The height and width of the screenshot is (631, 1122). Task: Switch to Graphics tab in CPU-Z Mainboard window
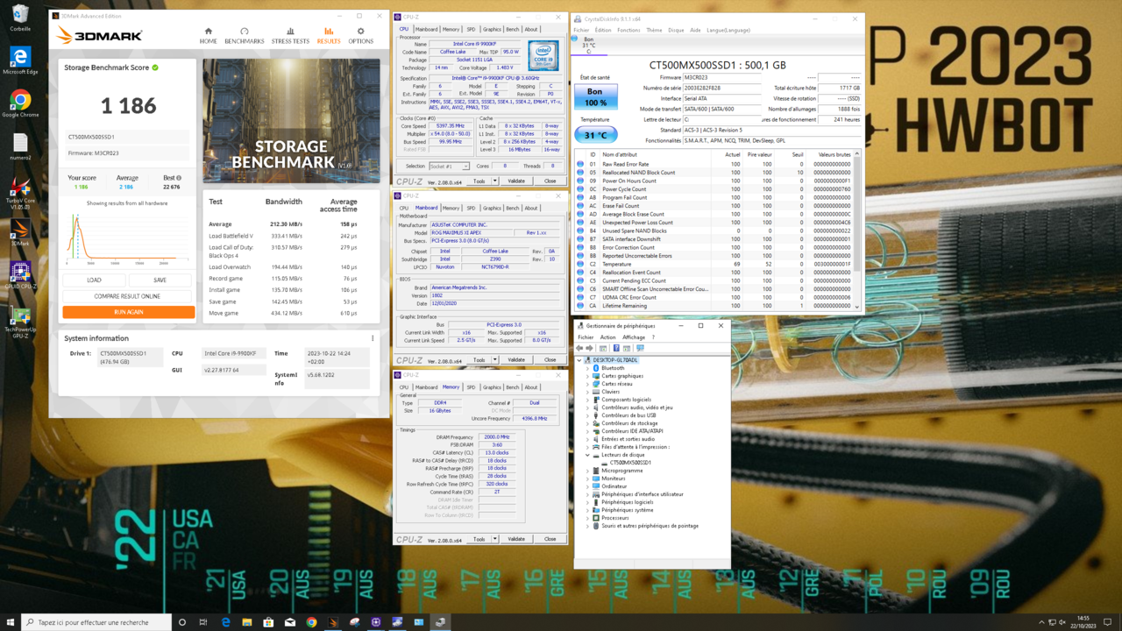pos(492,209)
